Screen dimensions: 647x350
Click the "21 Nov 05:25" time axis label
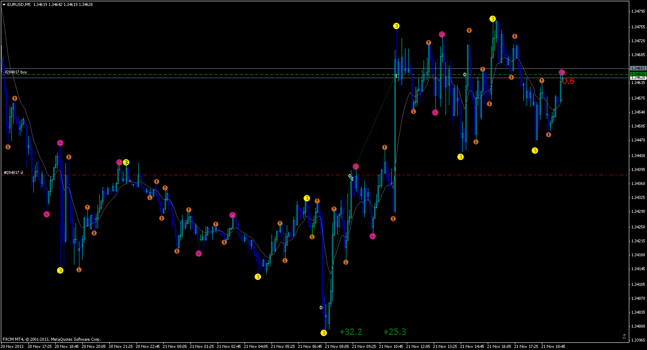pos(283,347)
